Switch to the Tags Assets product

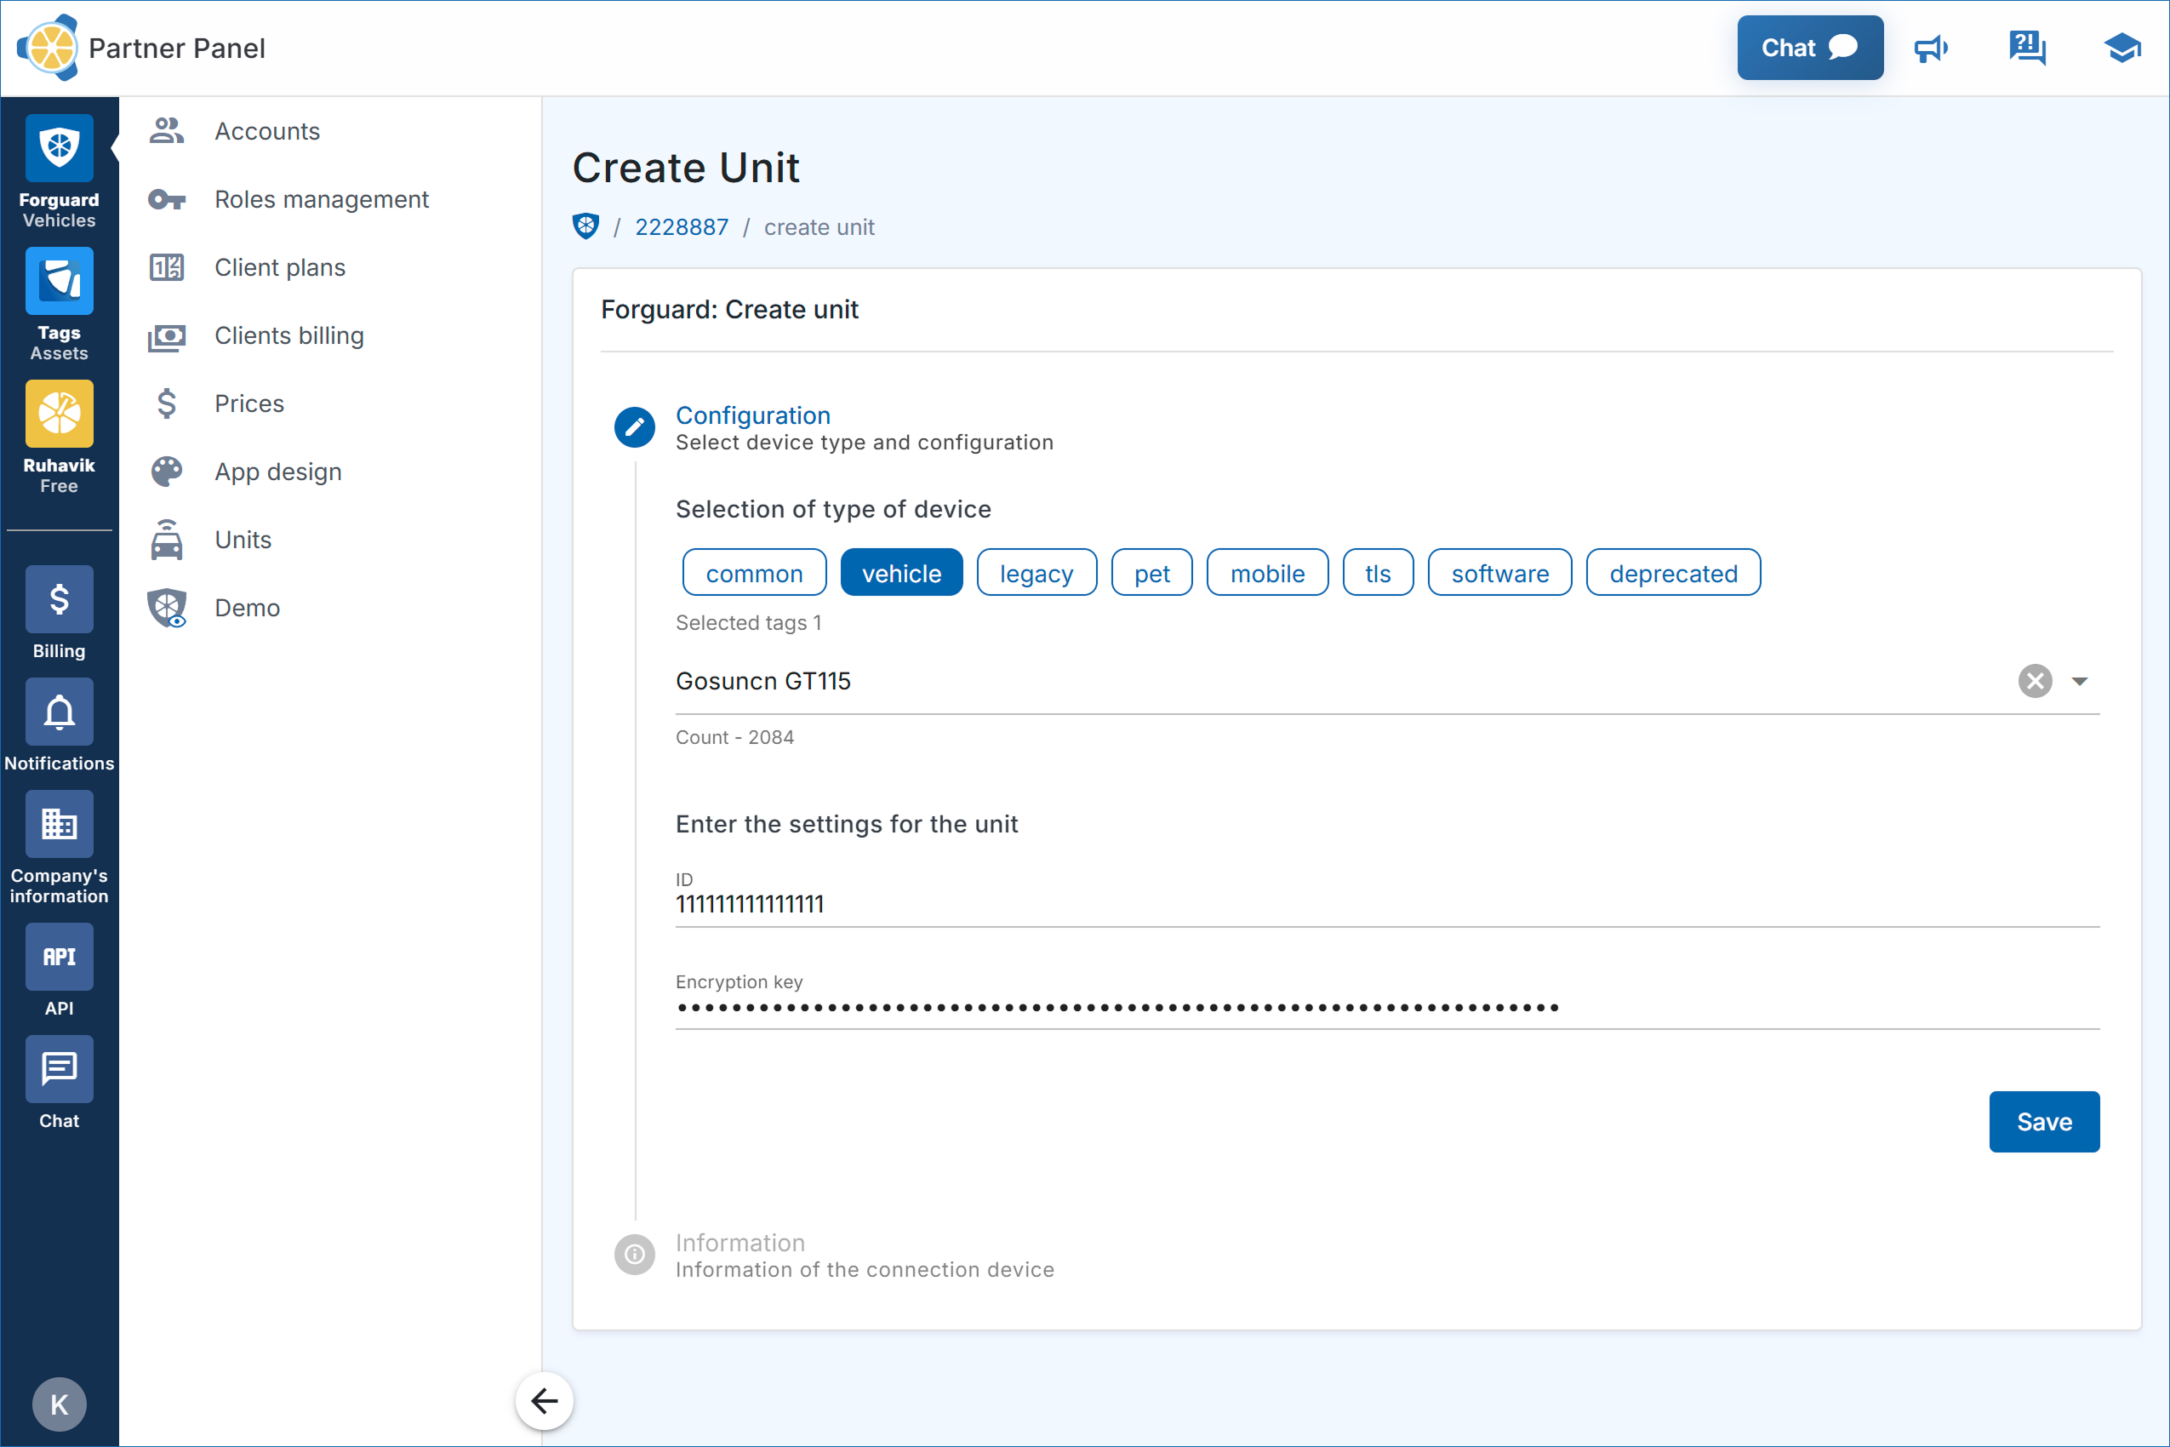tap(59, 282)
